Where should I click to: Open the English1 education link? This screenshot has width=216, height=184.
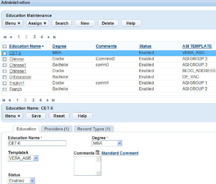pyautogui.click(x=17, y=83)
